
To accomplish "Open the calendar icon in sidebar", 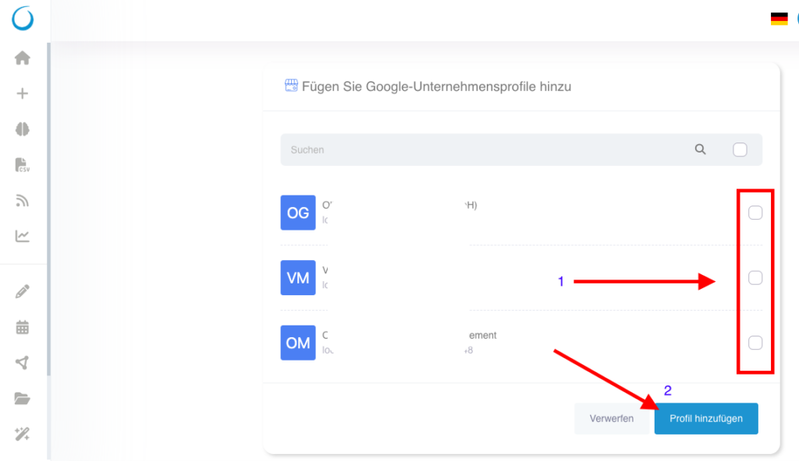I will point(23,327).
